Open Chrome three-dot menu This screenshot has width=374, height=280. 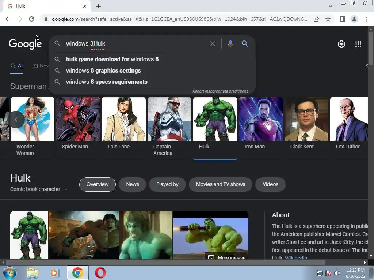tap(366, 19)
